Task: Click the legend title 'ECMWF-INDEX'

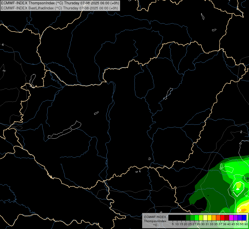Action: (x=155, y=217)
